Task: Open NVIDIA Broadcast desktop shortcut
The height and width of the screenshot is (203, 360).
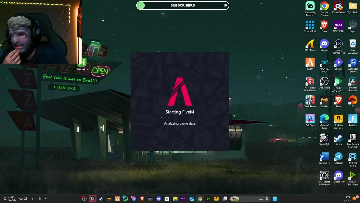Action: pos(353,178)
